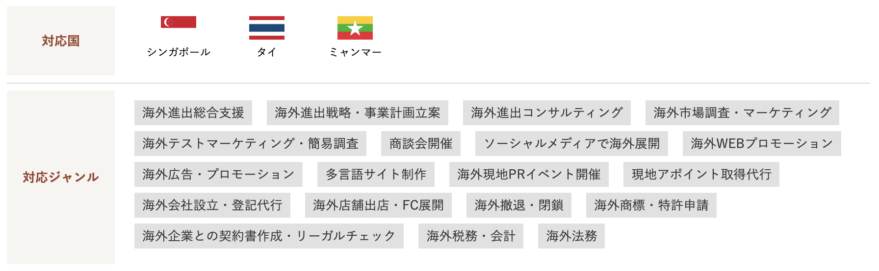Choose the 海外市場調査・マーケティング tag
The height and width of the screenshot is (271, 879).
(742, 113)
